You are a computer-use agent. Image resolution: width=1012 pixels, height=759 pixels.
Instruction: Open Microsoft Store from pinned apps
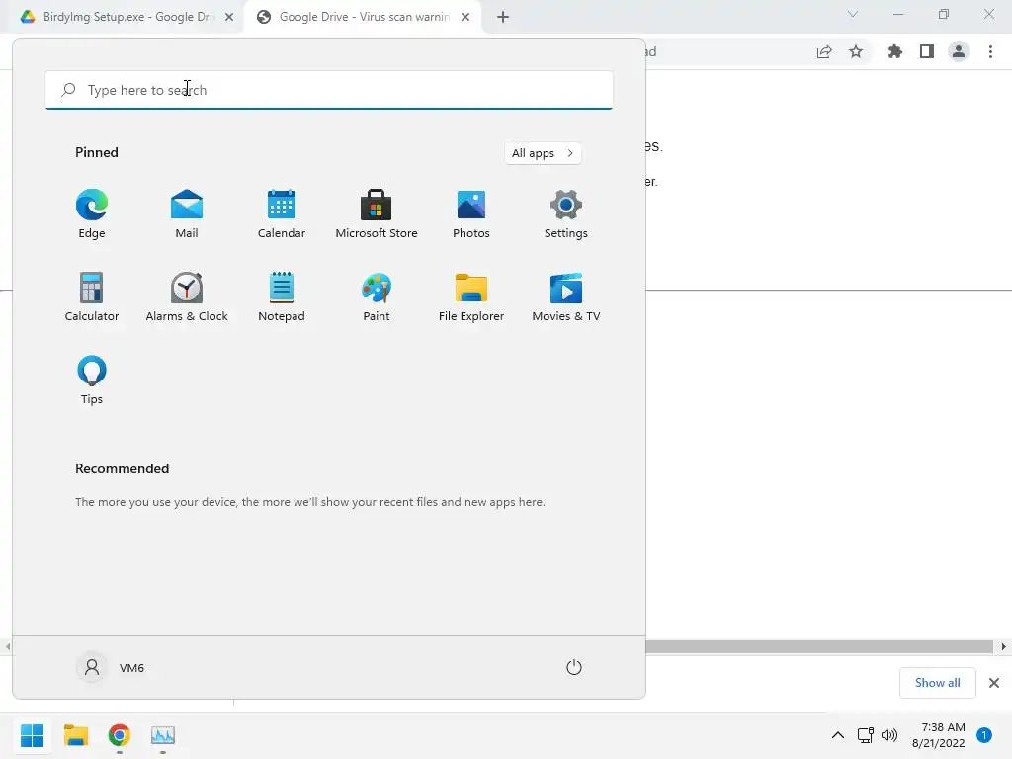point(377,213)
